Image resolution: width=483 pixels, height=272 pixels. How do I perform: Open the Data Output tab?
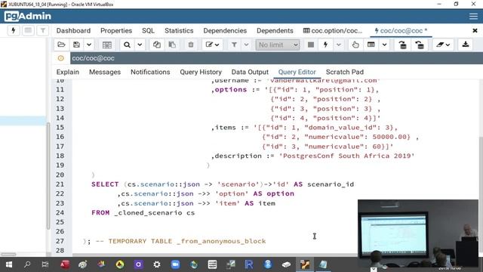pos(250,72)
